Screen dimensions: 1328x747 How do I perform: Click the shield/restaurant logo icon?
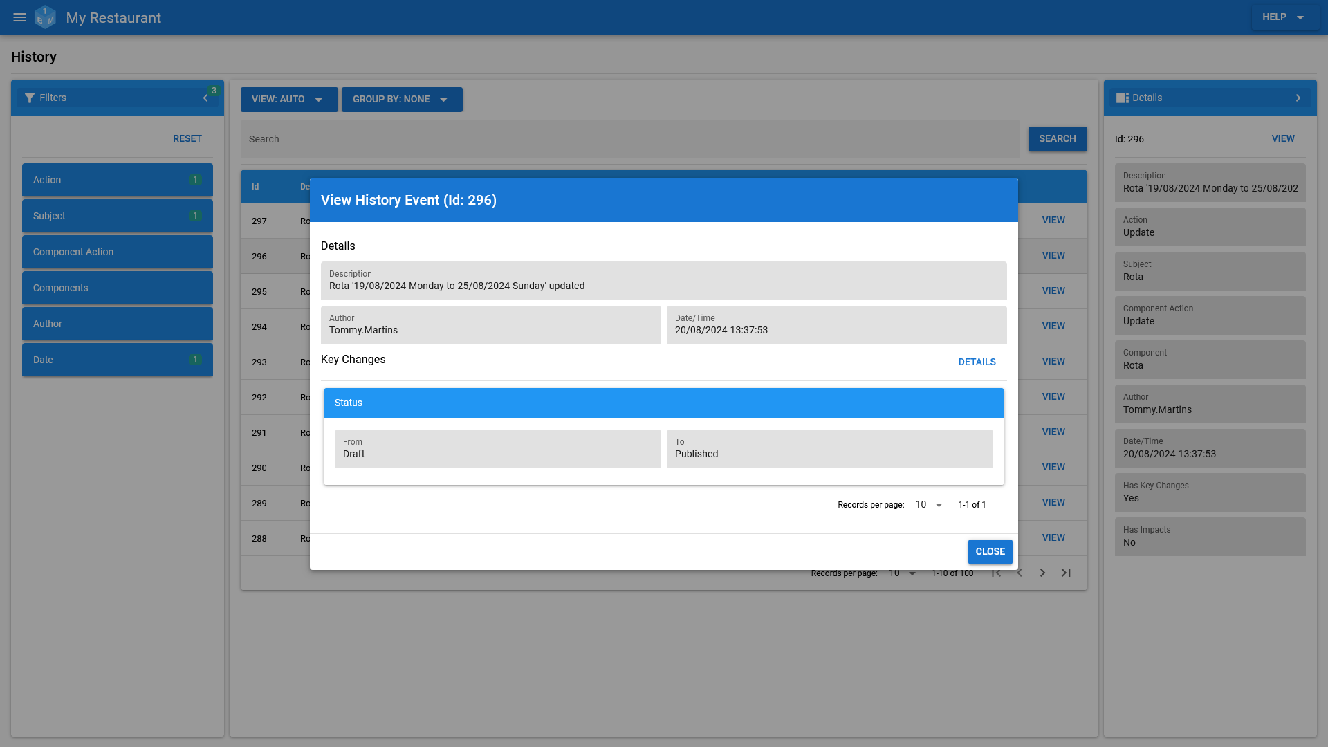(x=46, y=17)
